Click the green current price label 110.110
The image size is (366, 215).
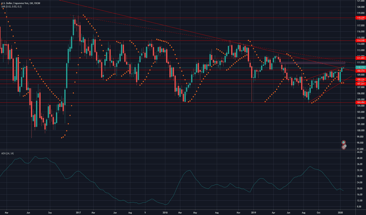361,68
